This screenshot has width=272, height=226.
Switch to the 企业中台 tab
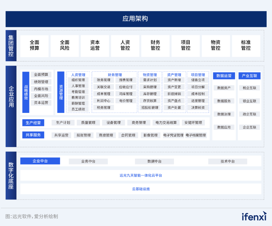(x=40, y=161)
